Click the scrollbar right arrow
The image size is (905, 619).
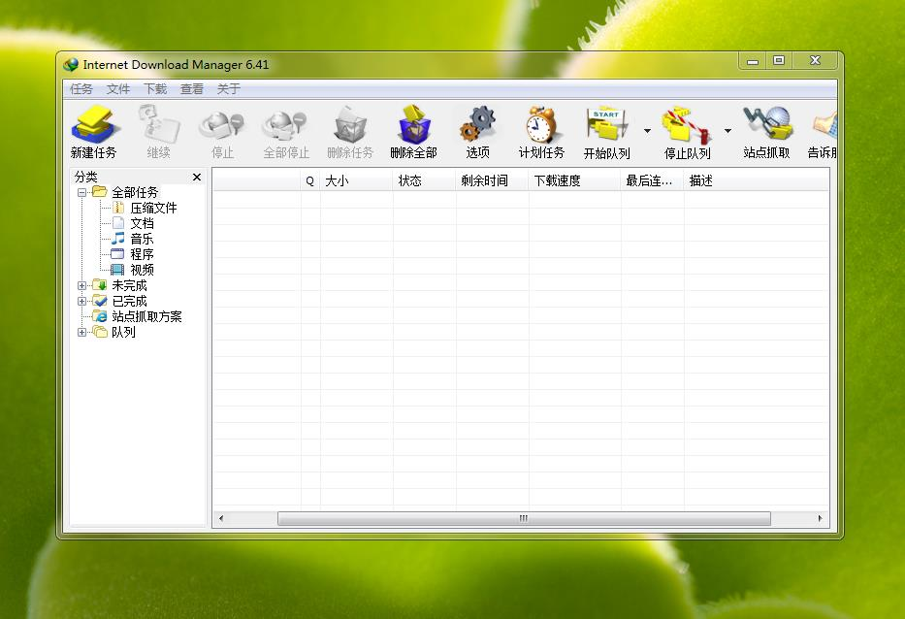[x=821, y=518]
